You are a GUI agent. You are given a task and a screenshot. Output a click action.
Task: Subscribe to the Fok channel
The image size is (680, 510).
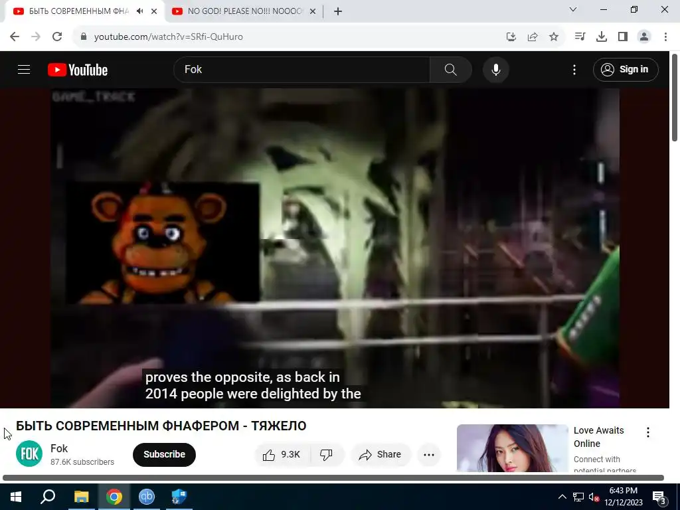(165, 454)
